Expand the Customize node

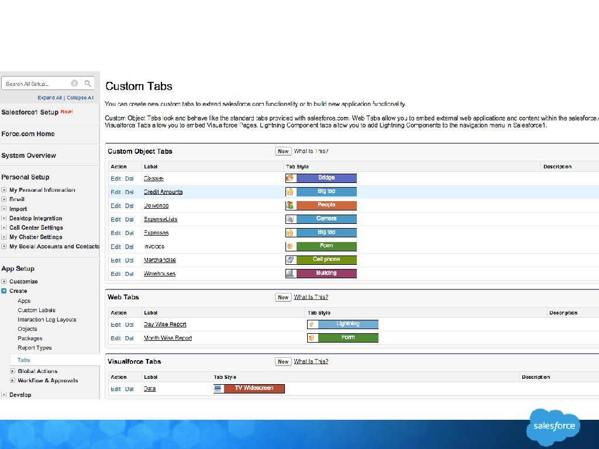tap(4, 281)
